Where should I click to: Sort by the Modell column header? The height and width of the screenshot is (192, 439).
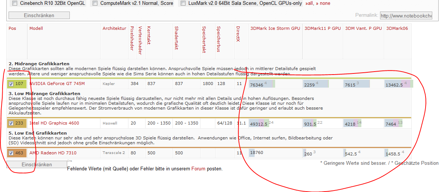coord(36,28)
